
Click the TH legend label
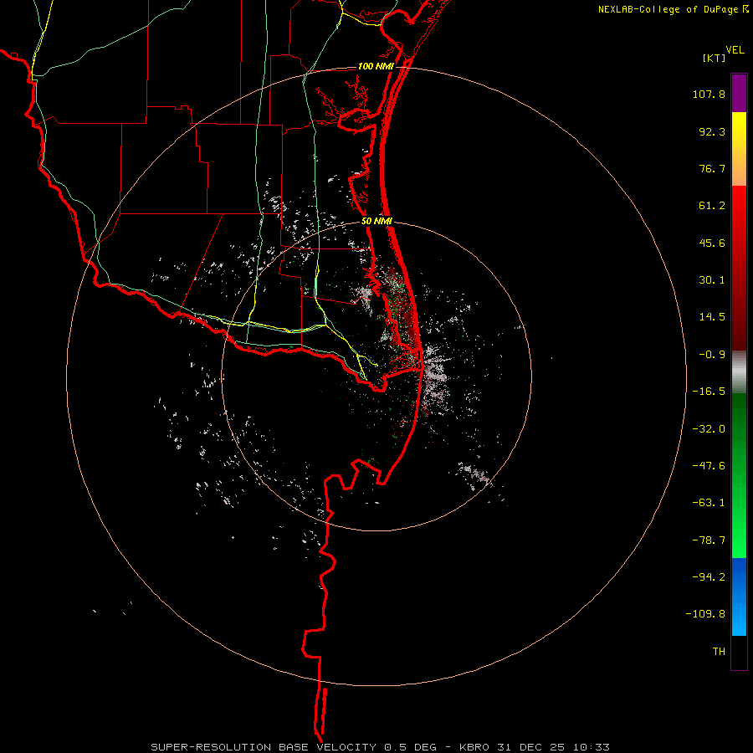click(x=719, y=651)
